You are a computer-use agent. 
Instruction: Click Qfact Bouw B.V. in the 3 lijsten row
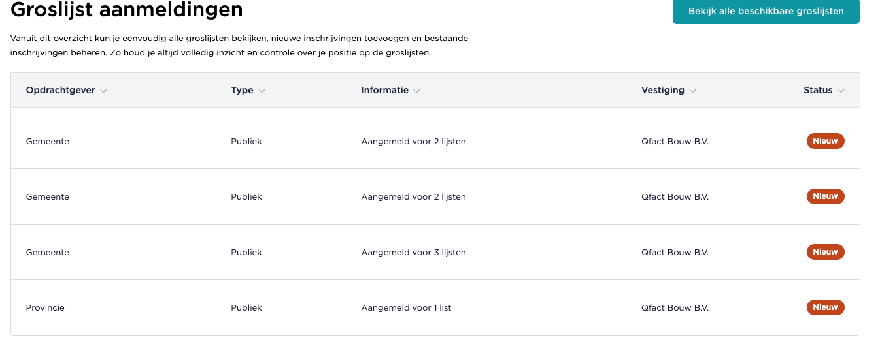click(x=675, y=253)
